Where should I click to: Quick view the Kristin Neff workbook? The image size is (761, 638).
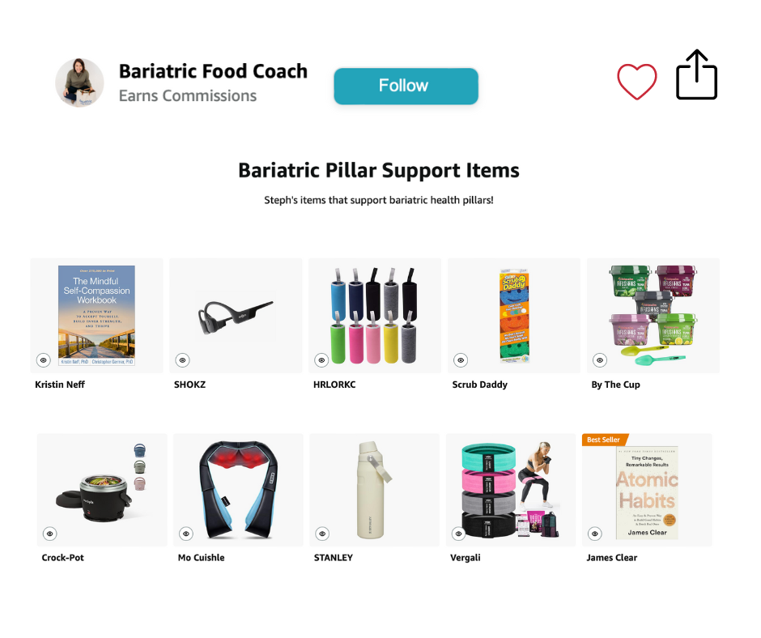[x=43, y=359]
